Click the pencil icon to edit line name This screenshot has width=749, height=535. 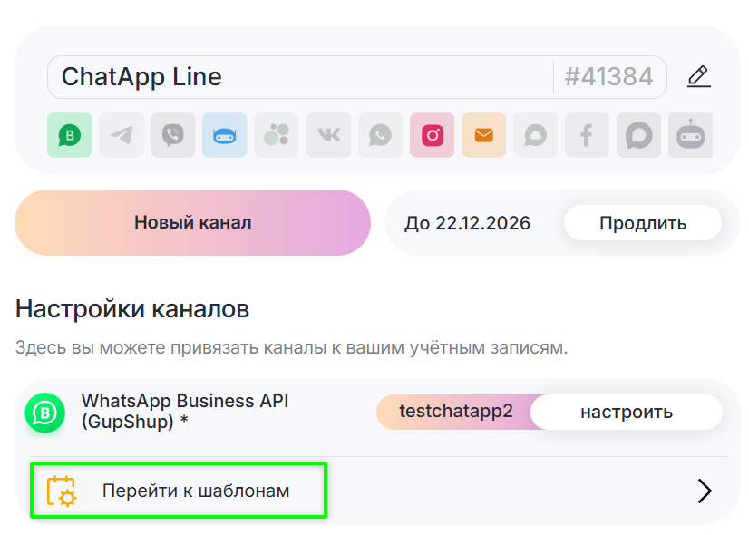[x=698, y=77]
